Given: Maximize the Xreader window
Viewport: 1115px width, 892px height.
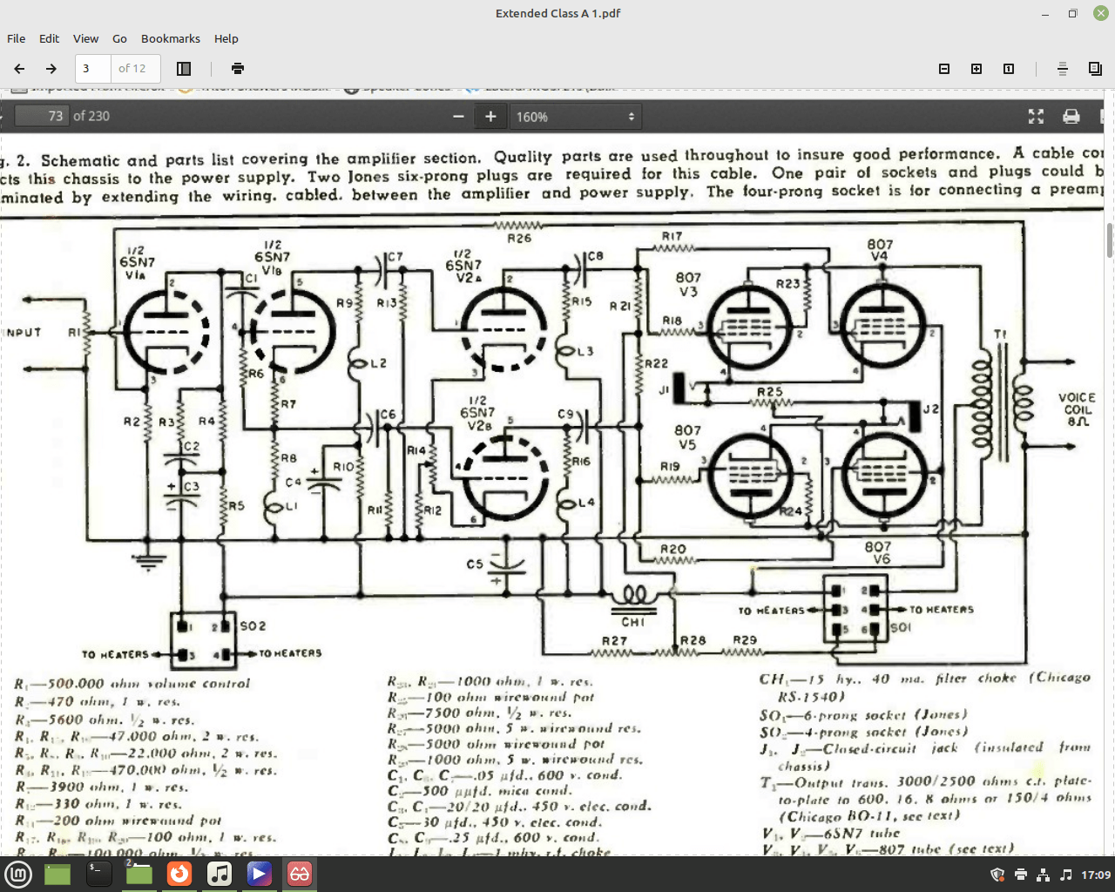Looking at the screenshot, I should [x=1073, y=13].
